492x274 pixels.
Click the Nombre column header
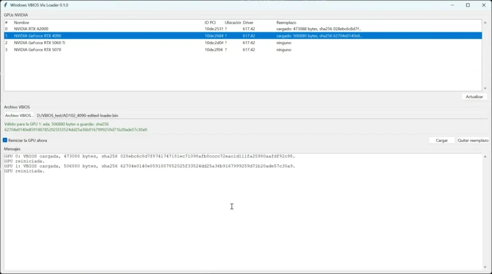pos(21,23)
